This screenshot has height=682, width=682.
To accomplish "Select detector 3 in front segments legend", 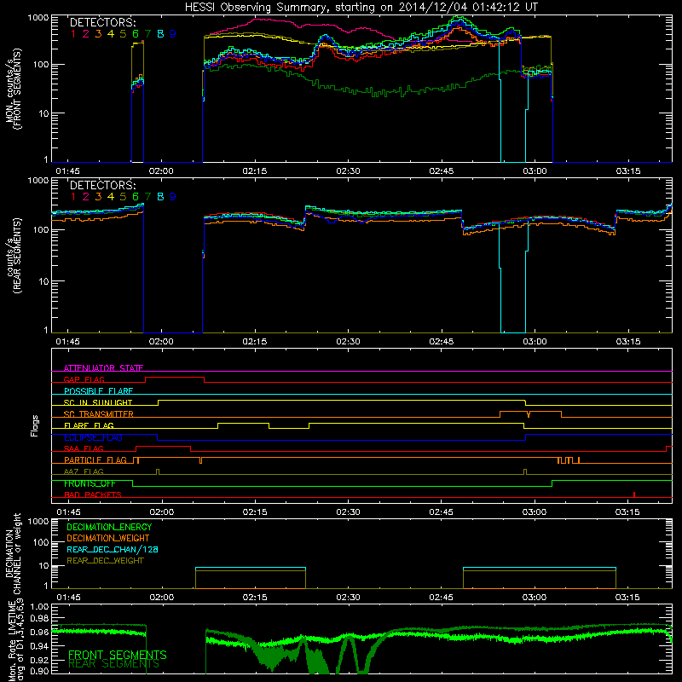I will tap(98, 34).
